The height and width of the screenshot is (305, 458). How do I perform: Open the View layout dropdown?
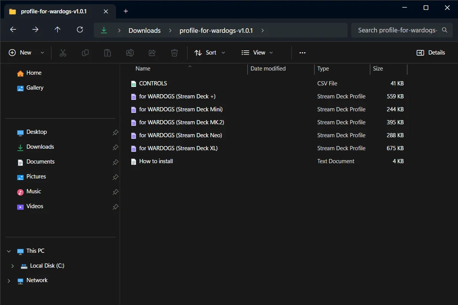(x=258, y=53)
